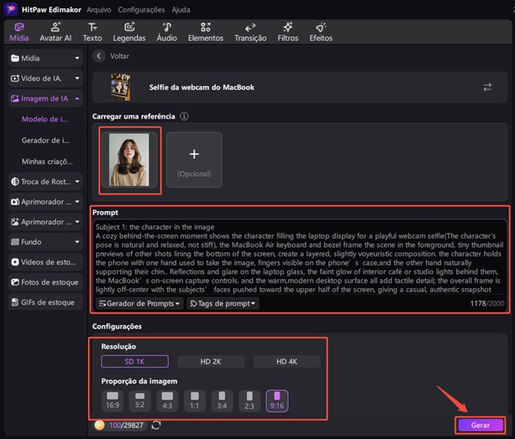Click the Gerar button
Screen dimensions: 515x439
[480, 425]
